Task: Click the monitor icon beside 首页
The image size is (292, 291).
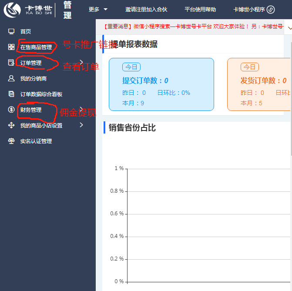Action: click(11, 31)
